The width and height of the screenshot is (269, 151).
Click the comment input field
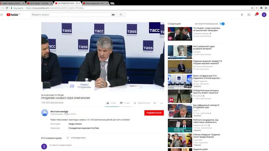[106, 145]
